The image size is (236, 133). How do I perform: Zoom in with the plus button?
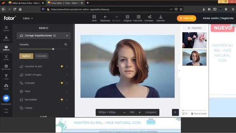pyautogui.click(x=139, y=112)
